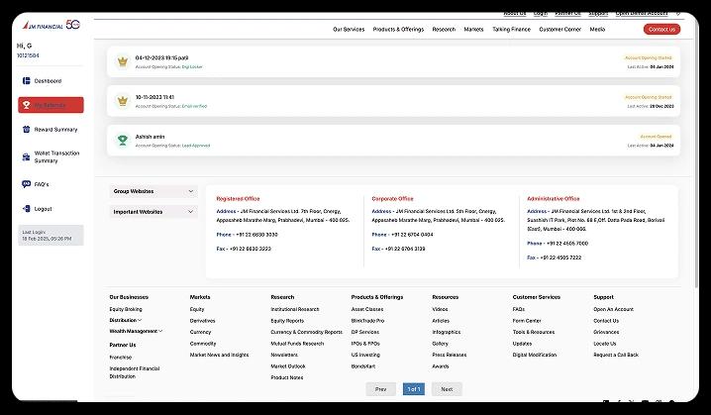Screen dimensions: 711x415
Task: Click the Wallet Transaction Summary icon
Action: 26,156
